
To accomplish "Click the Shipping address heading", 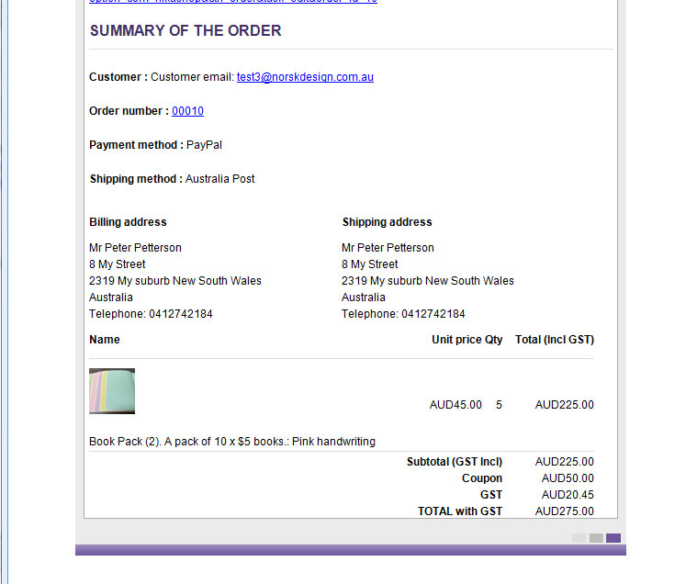I will (x=387, y=222).
